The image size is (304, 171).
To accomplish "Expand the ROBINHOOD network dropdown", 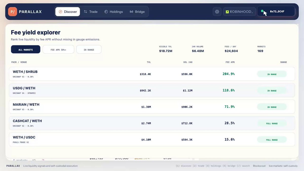I will [239, 12].
